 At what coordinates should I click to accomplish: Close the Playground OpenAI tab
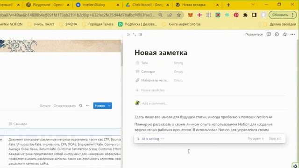click(x=68, y=5)
